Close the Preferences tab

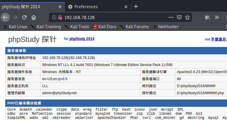(126, 7)
